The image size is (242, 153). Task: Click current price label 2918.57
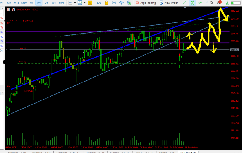point(234,49)
